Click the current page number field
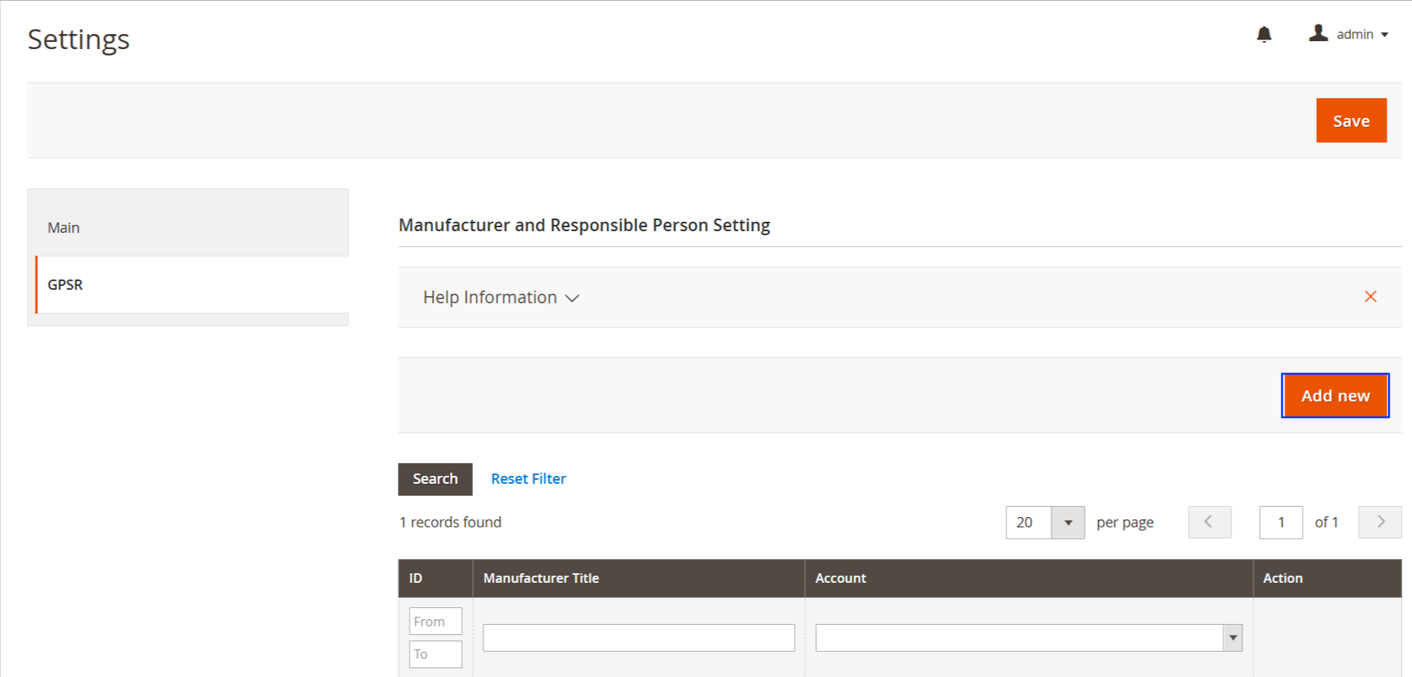Image resolution: width=1412 pixels, height=677 pixels. click(x=1280, y=523)
